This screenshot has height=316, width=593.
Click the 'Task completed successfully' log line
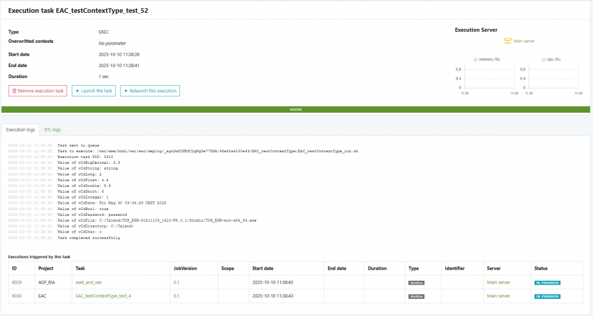click(89, 238)
